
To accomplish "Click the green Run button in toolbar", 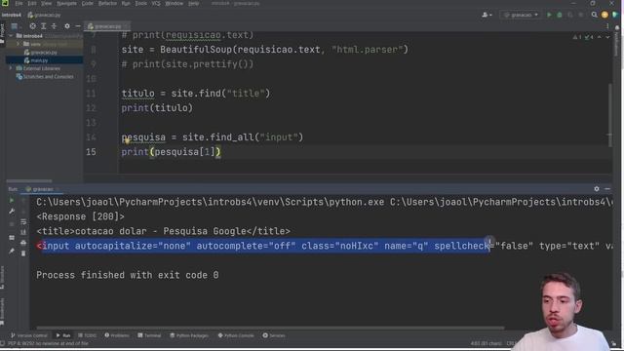I will (x=549, y=15).
